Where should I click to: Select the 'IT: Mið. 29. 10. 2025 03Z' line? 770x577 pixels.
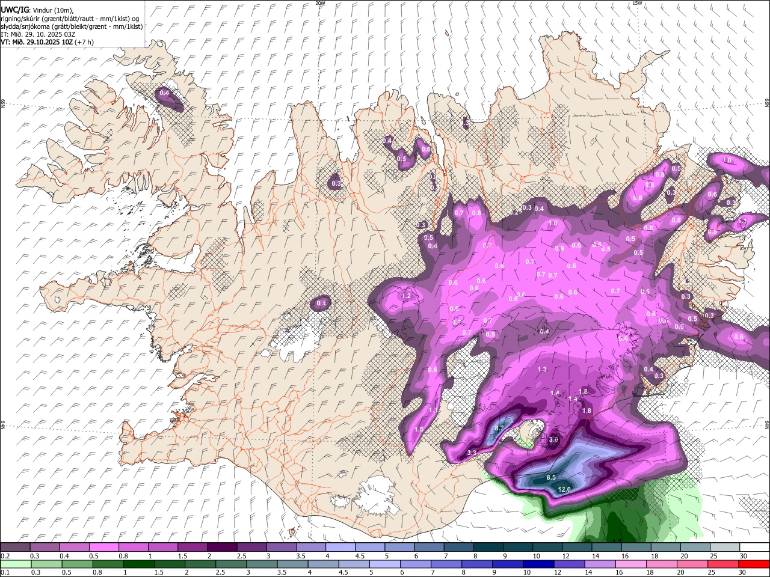click(38, 34)
